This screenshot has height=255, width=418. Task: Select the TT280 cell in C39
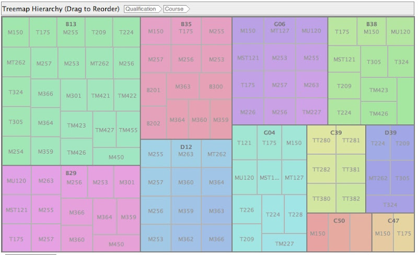tap(321, 140)
